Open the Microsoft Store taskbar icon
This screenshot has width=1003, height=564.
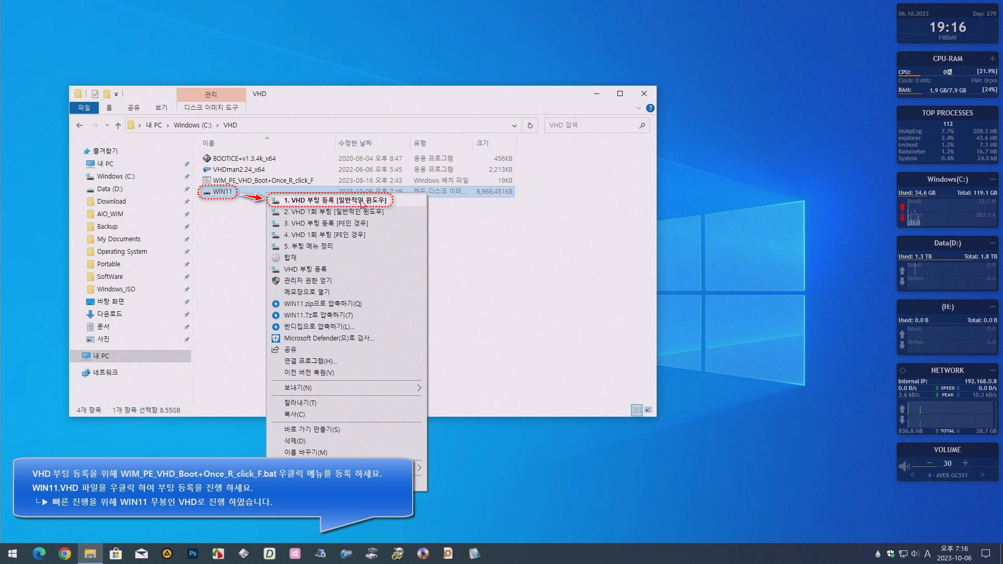click(x=116, y=554)
